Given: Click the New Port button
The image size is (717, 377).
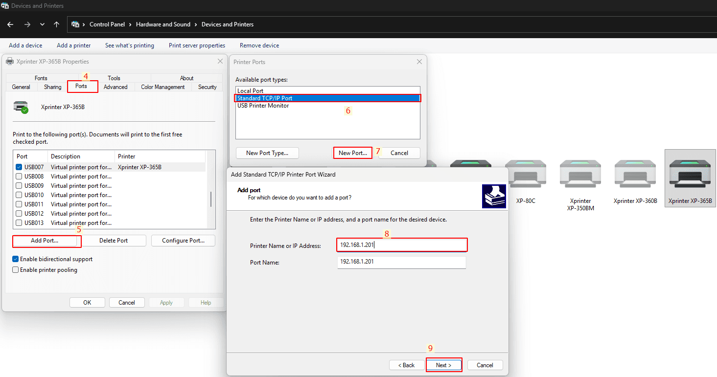Looking at the screenshot, I should tap(353, 153).
